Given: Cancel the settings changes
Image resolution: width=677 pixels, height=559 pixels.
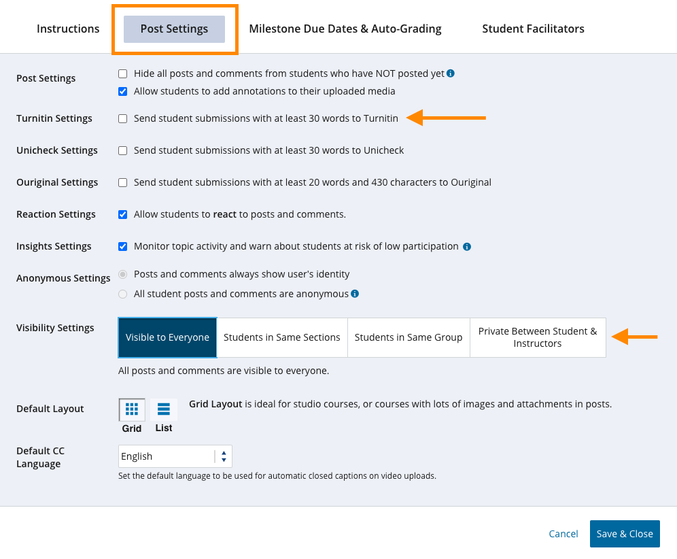Looking at the screenshot, I should point(563,534).
